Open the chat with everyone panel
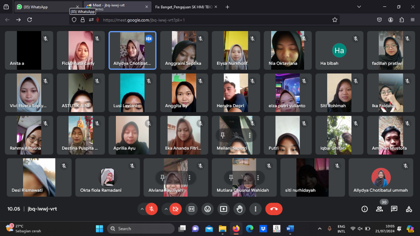 394,209
